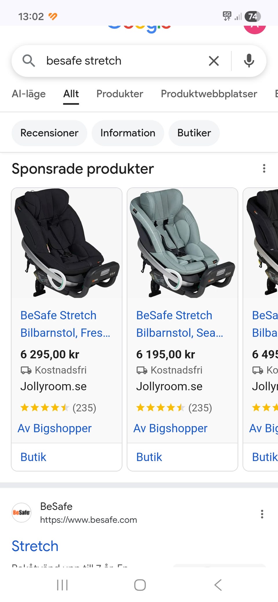
Task: Select the Recensioner filter chip
Action: 49,133
